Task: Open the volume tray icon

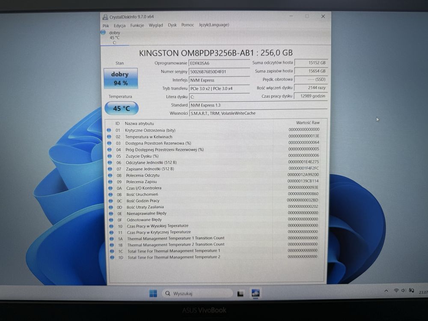Action: (404, 291)
